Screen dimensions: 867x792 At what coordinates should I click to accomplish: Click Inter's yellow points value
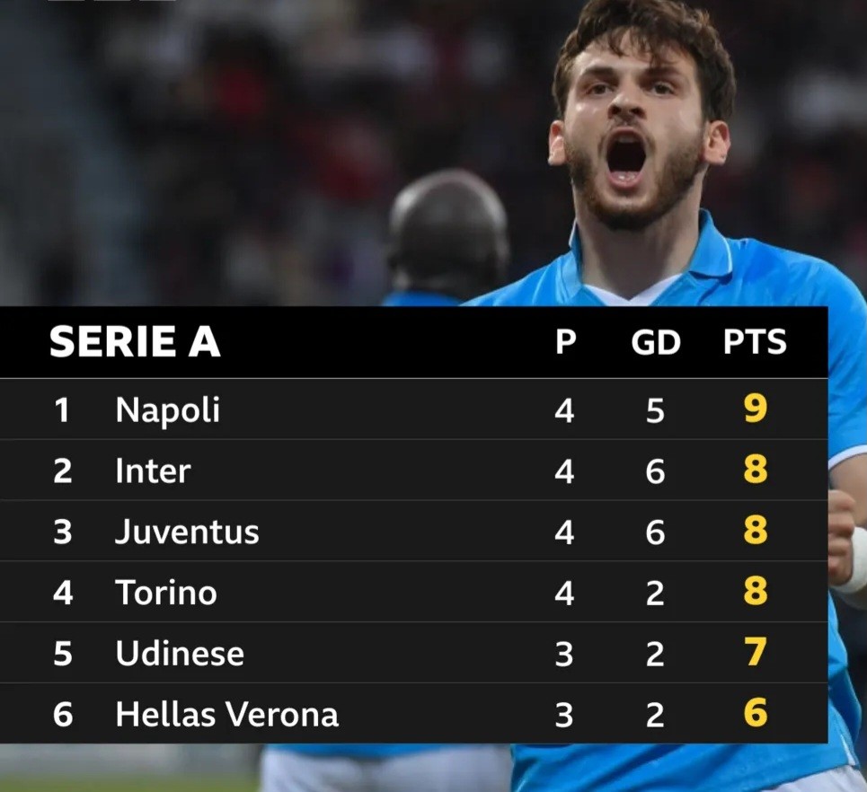(x=756, y=471)
